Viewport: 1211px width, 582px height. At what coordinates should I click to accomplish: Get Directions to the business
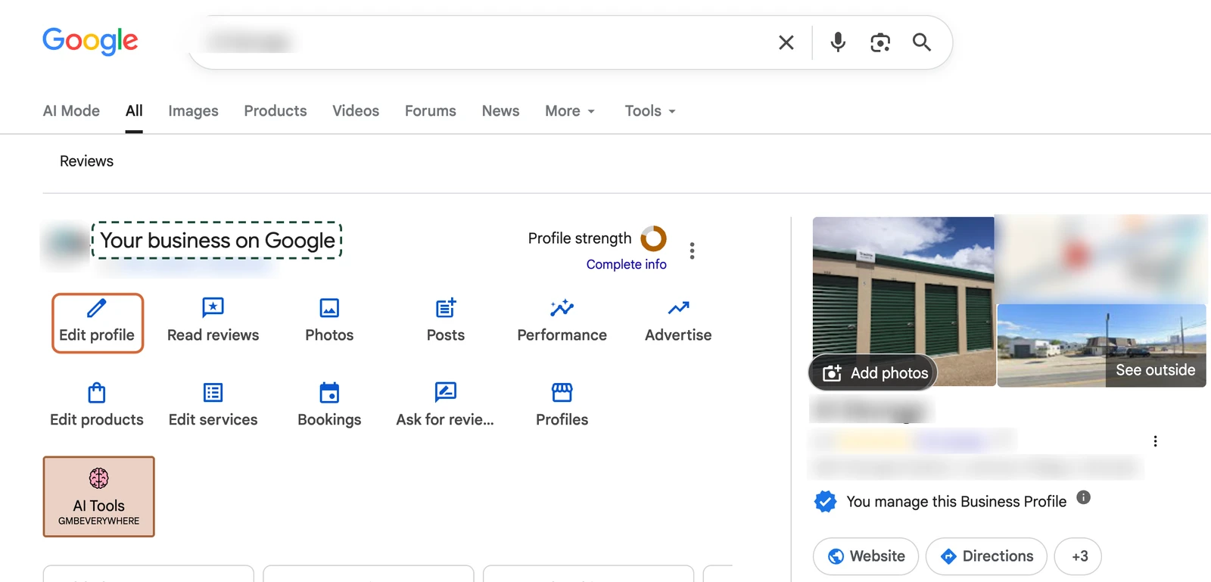986,556
